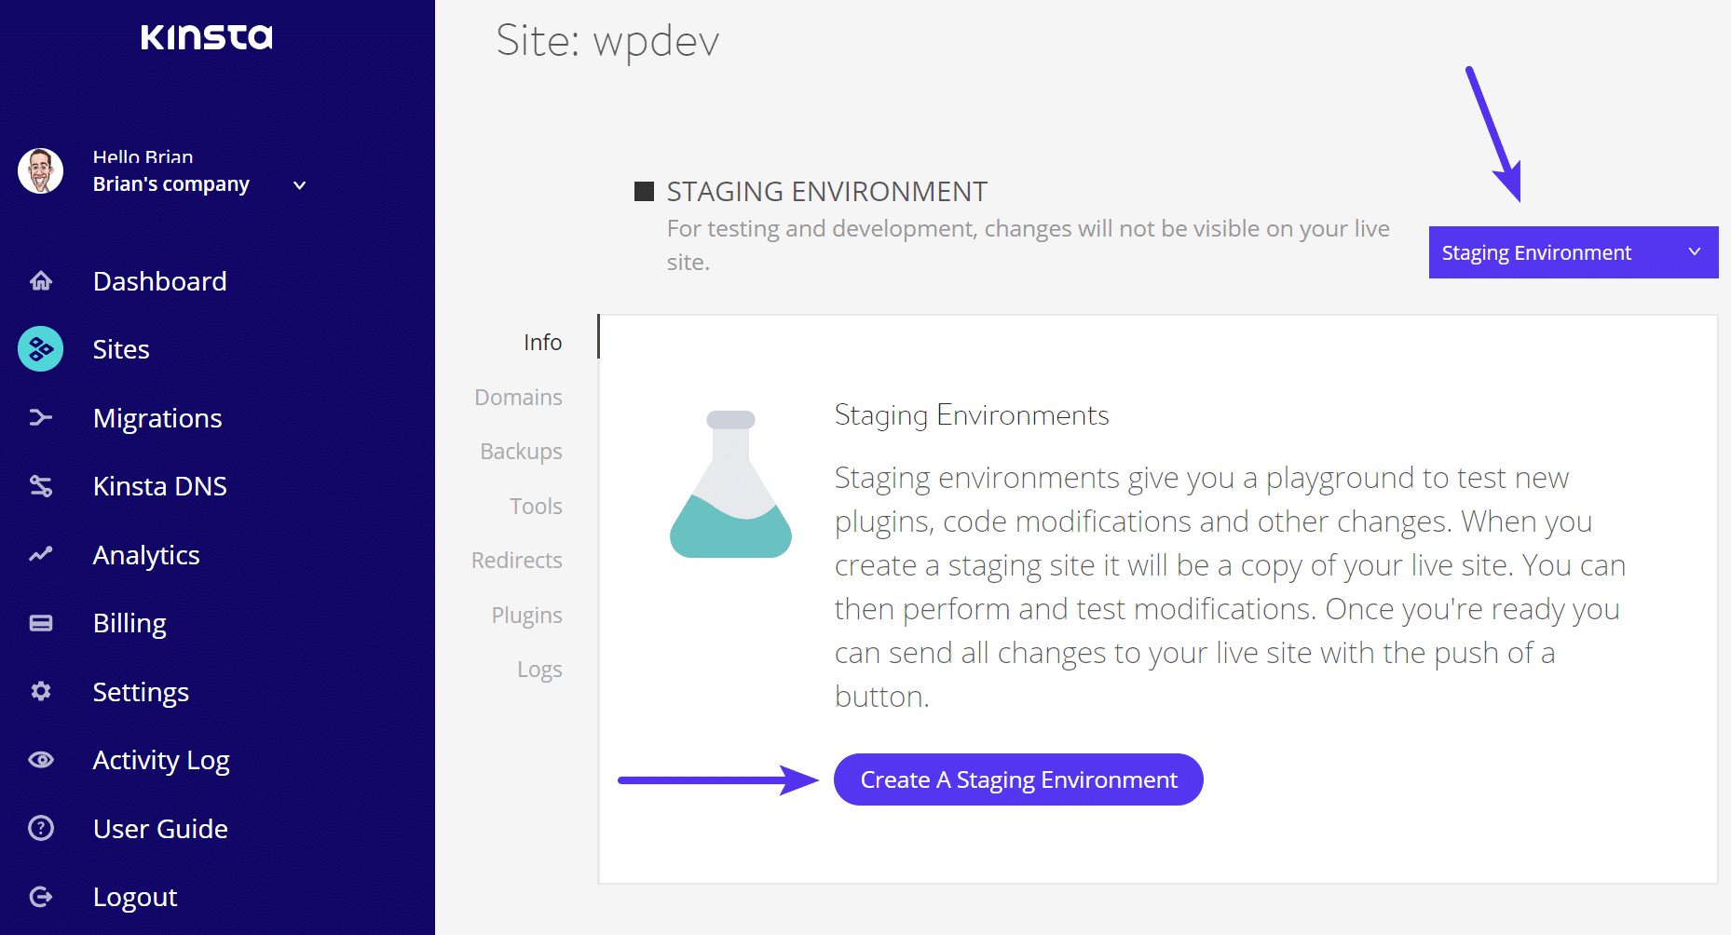
Task: Click the Kinsta DNS icon
Action: point(41,485)
